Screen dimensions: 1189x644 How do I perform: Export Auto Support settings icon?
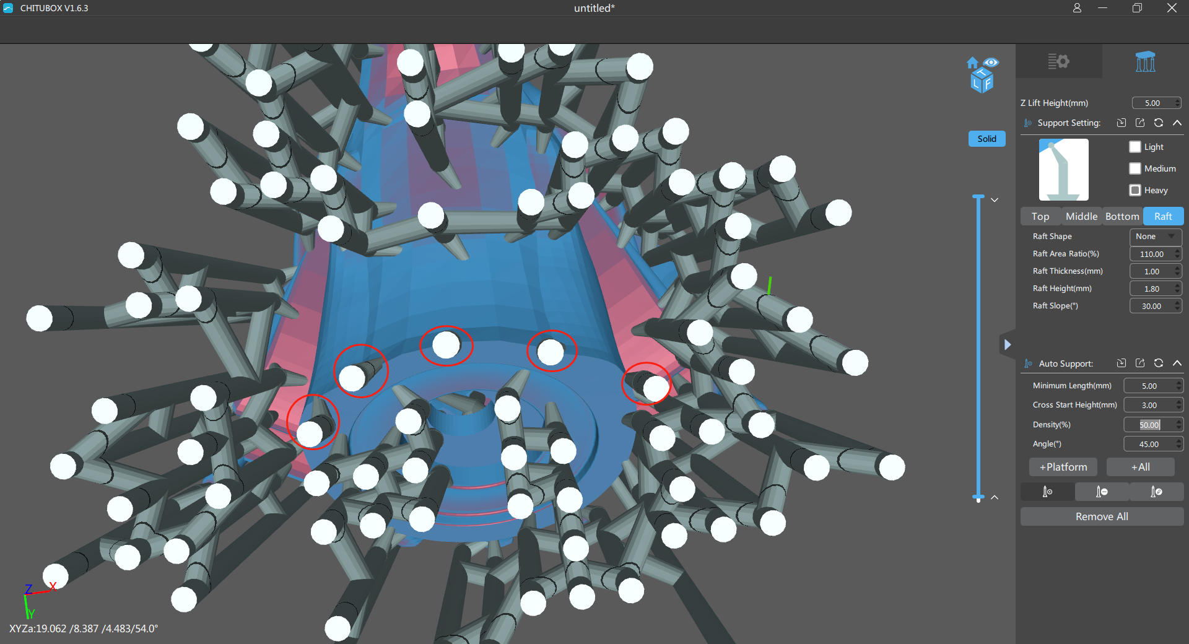click(1140, 363)
